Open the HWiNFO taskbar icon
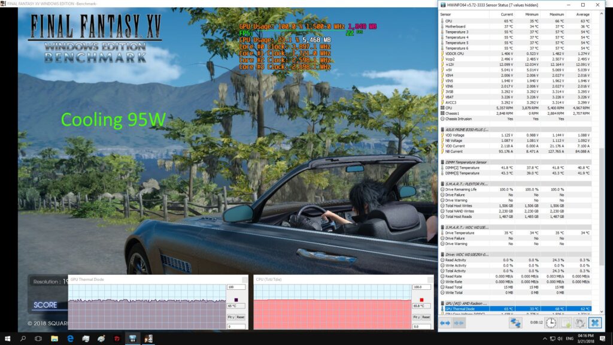The image size is (613, 345). tap(132, 338)
